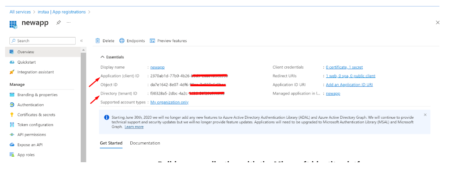Close the newapp blade
458x184 pixels.
click(x=438, y=22)
